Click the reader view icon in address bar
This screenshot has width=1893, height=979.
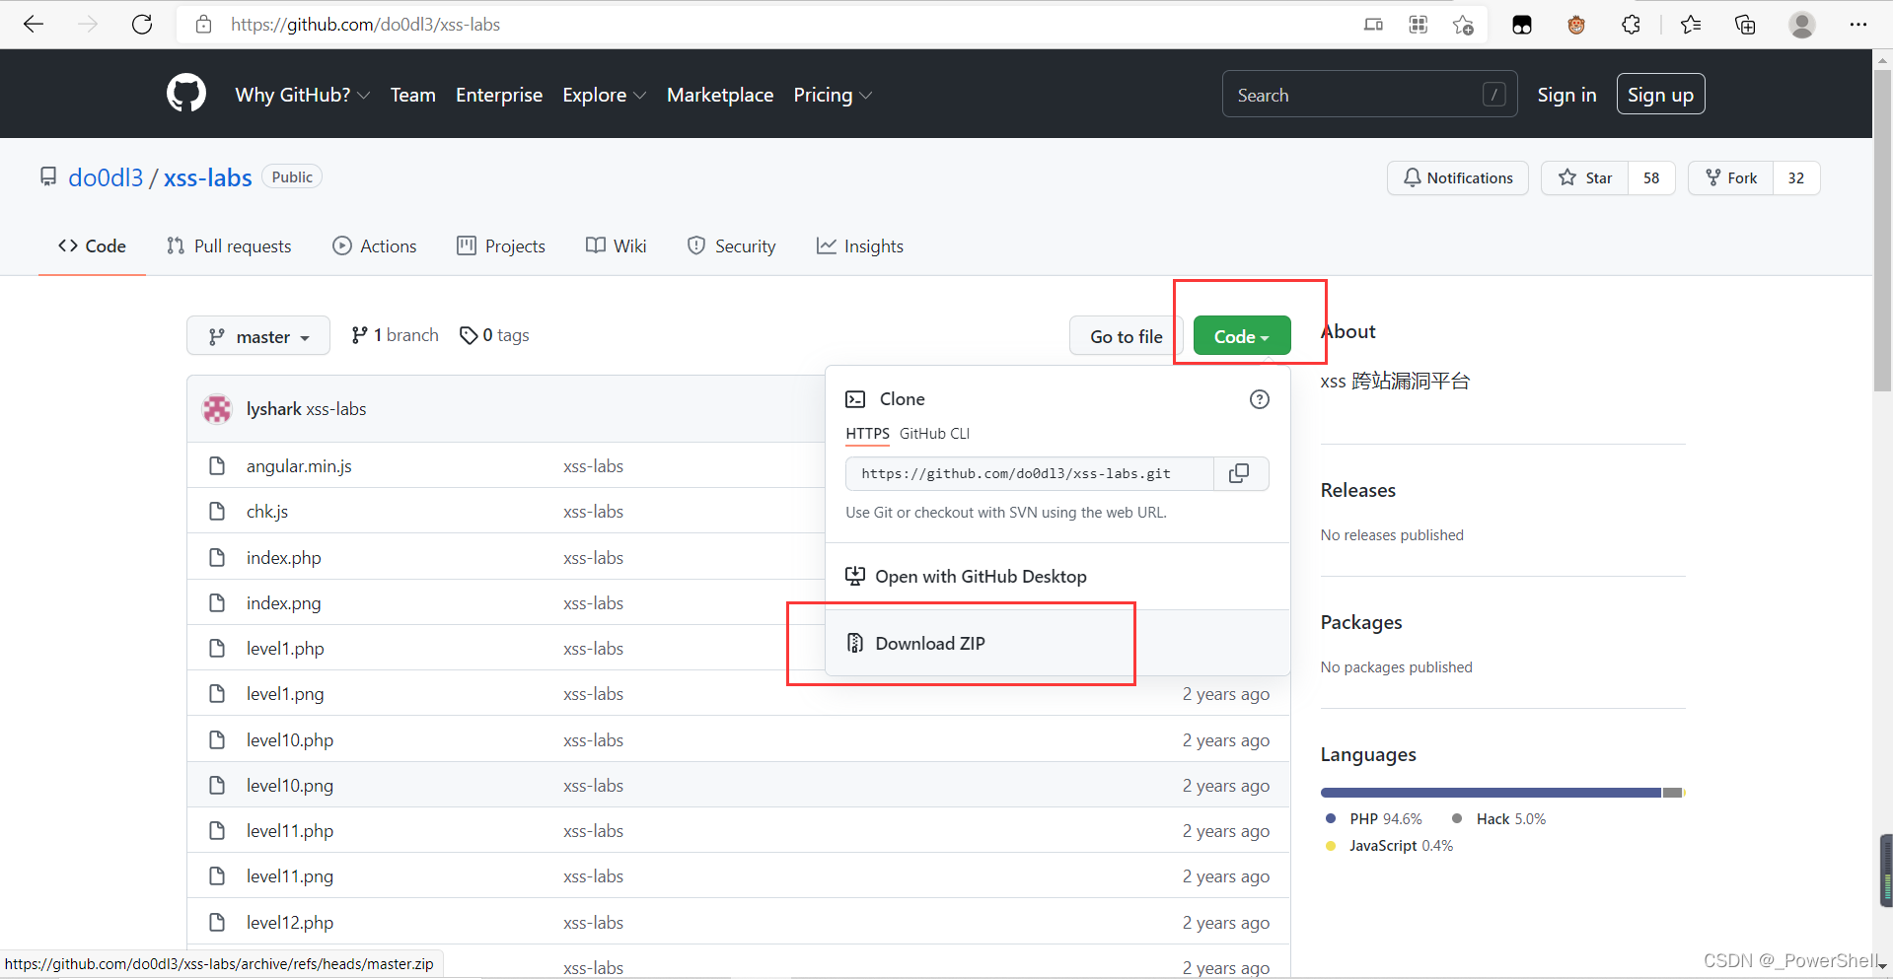tap(1373, 25)
